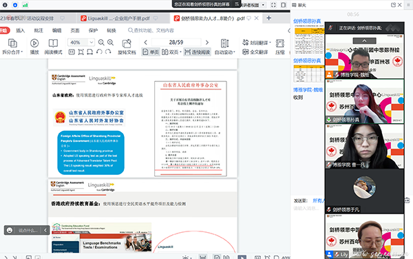Screen dimensions: 413x259
Task: Select the 剑桥领思孙真 video tile
Action: pyautogui.click(x=365, y=101)
